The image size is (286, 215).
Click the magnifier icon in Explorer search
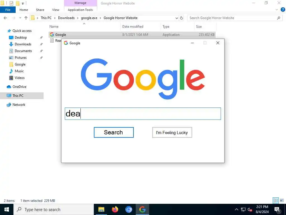click(278, 18)
